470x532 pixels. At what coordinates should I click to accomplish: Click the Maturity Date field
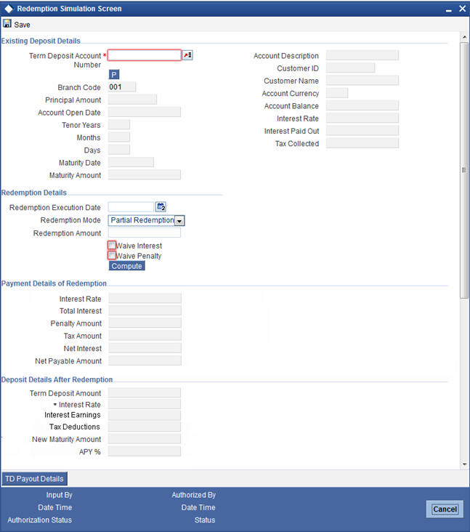pyautogui.click(x=131, y=163)
